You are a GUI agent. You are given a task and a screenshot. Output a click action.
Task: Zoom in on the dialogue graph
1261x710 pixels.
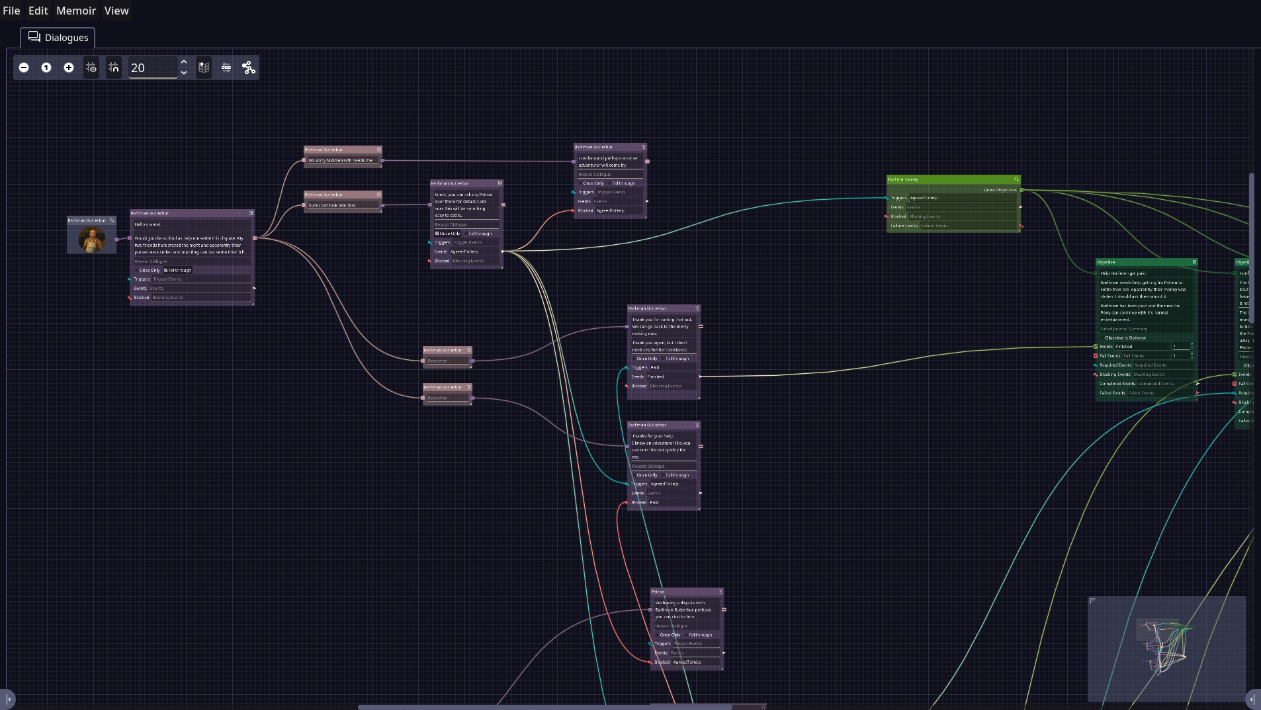tap(69, 67)
